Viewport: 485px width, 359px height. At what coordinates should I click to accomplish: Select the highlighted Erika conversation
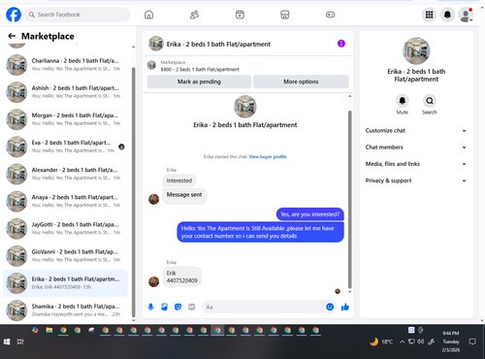pos(65,283)
